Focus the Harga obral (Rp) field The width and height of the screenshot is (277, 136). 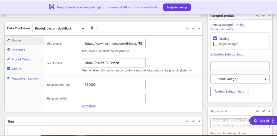[114, 98]
